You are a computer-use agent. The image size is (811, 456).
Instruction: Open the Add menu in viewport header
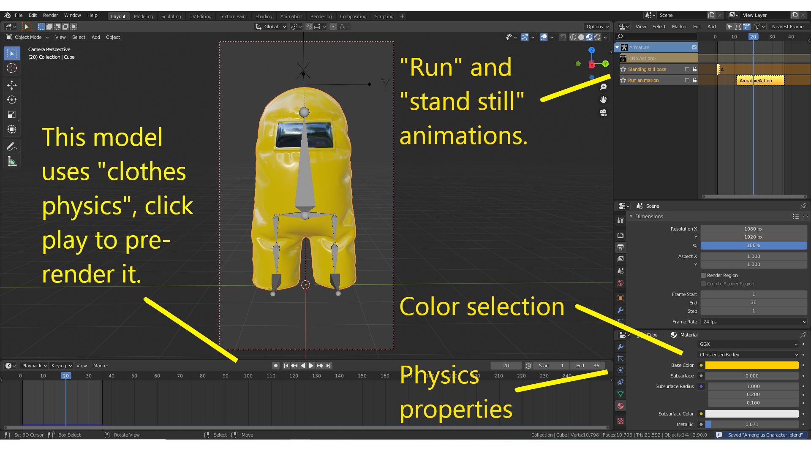click(x=96, y=37)
